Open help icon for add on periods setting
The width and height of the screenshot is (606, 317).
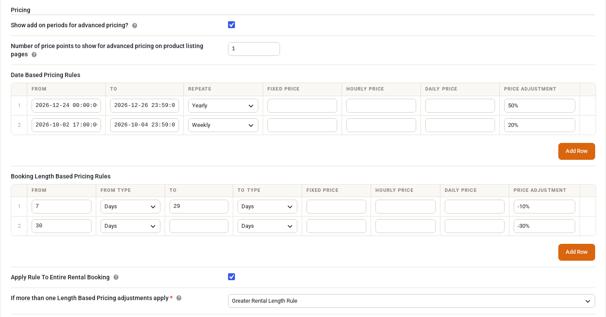click(x=134, y=26)
